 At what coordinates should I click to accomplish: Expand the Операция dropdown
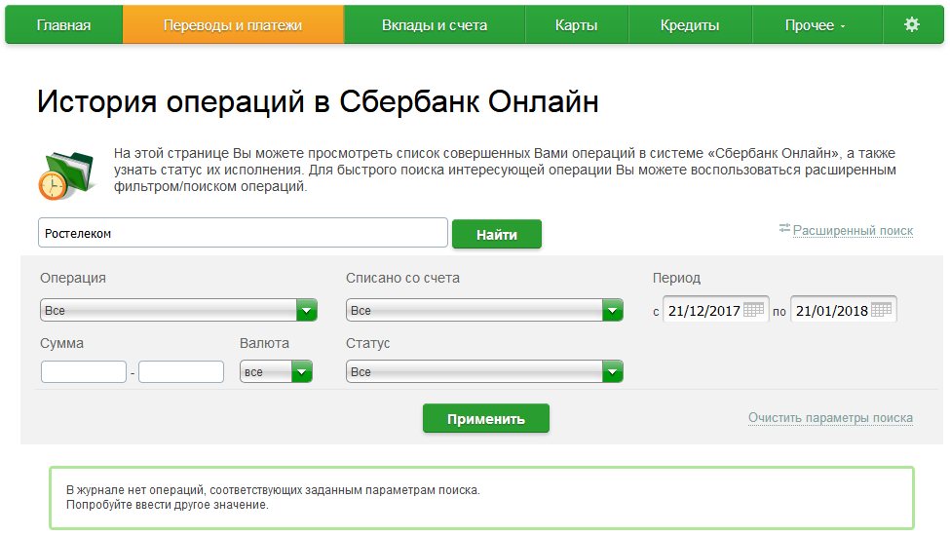coord(307,311)
